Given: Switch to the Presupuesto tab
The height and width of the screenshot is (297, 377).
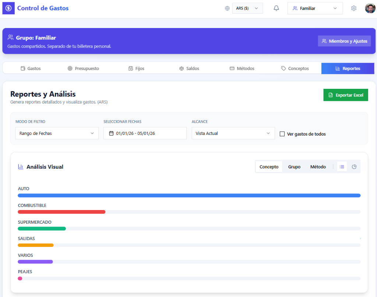Looking at the screenshot, I should point(83,69).
